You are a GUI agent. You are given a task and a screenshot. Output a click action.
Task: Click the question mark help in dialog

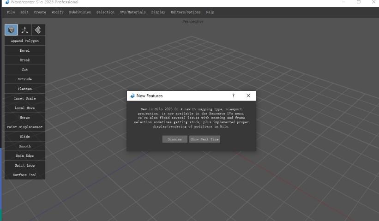tap(233, 96)
